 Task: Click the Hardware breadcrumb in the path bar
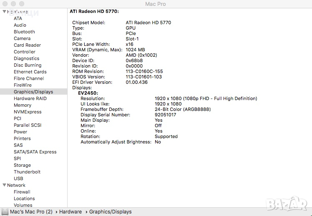click(70, 212)
